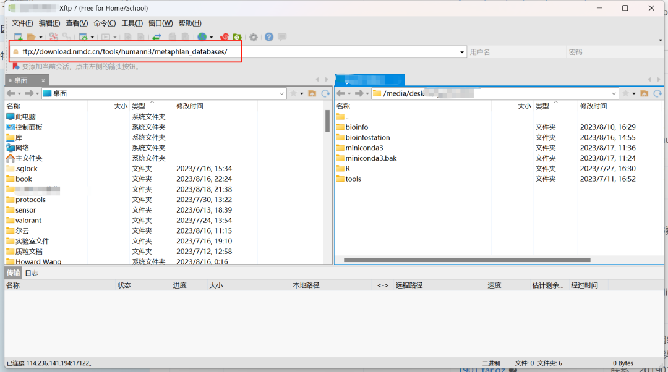Click the remote pane horizontal scrollbar
The width and height of the screenshot is (668, 372).
[467, 260]
